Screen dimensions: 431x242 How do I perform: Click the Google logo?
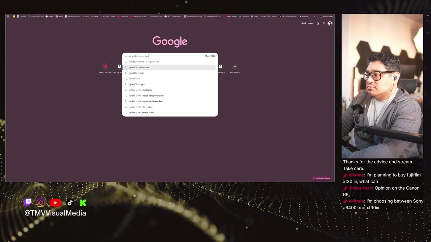tap(170, 41)
